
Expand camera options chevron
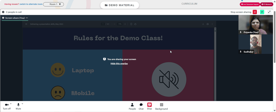click(11, 104)
